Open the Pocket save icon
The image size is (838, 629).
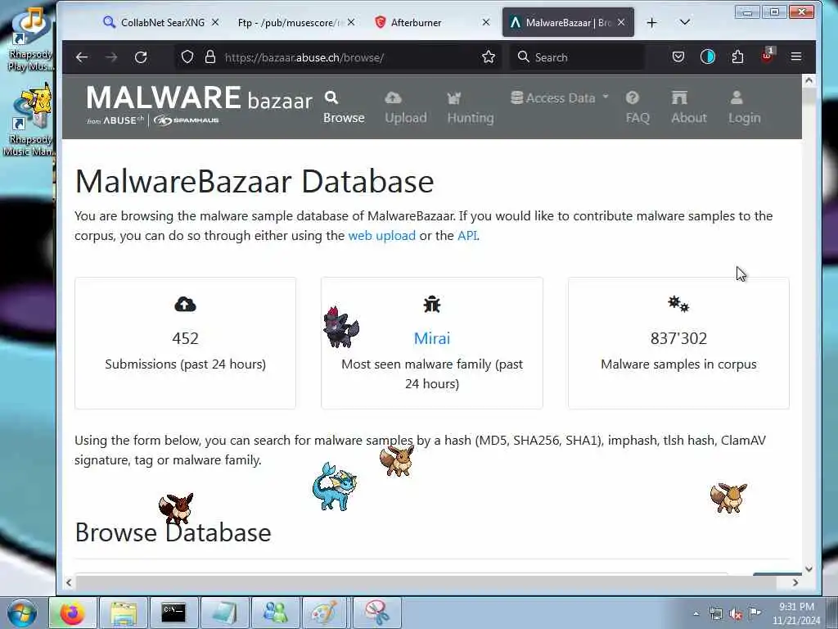pos(678,57)
